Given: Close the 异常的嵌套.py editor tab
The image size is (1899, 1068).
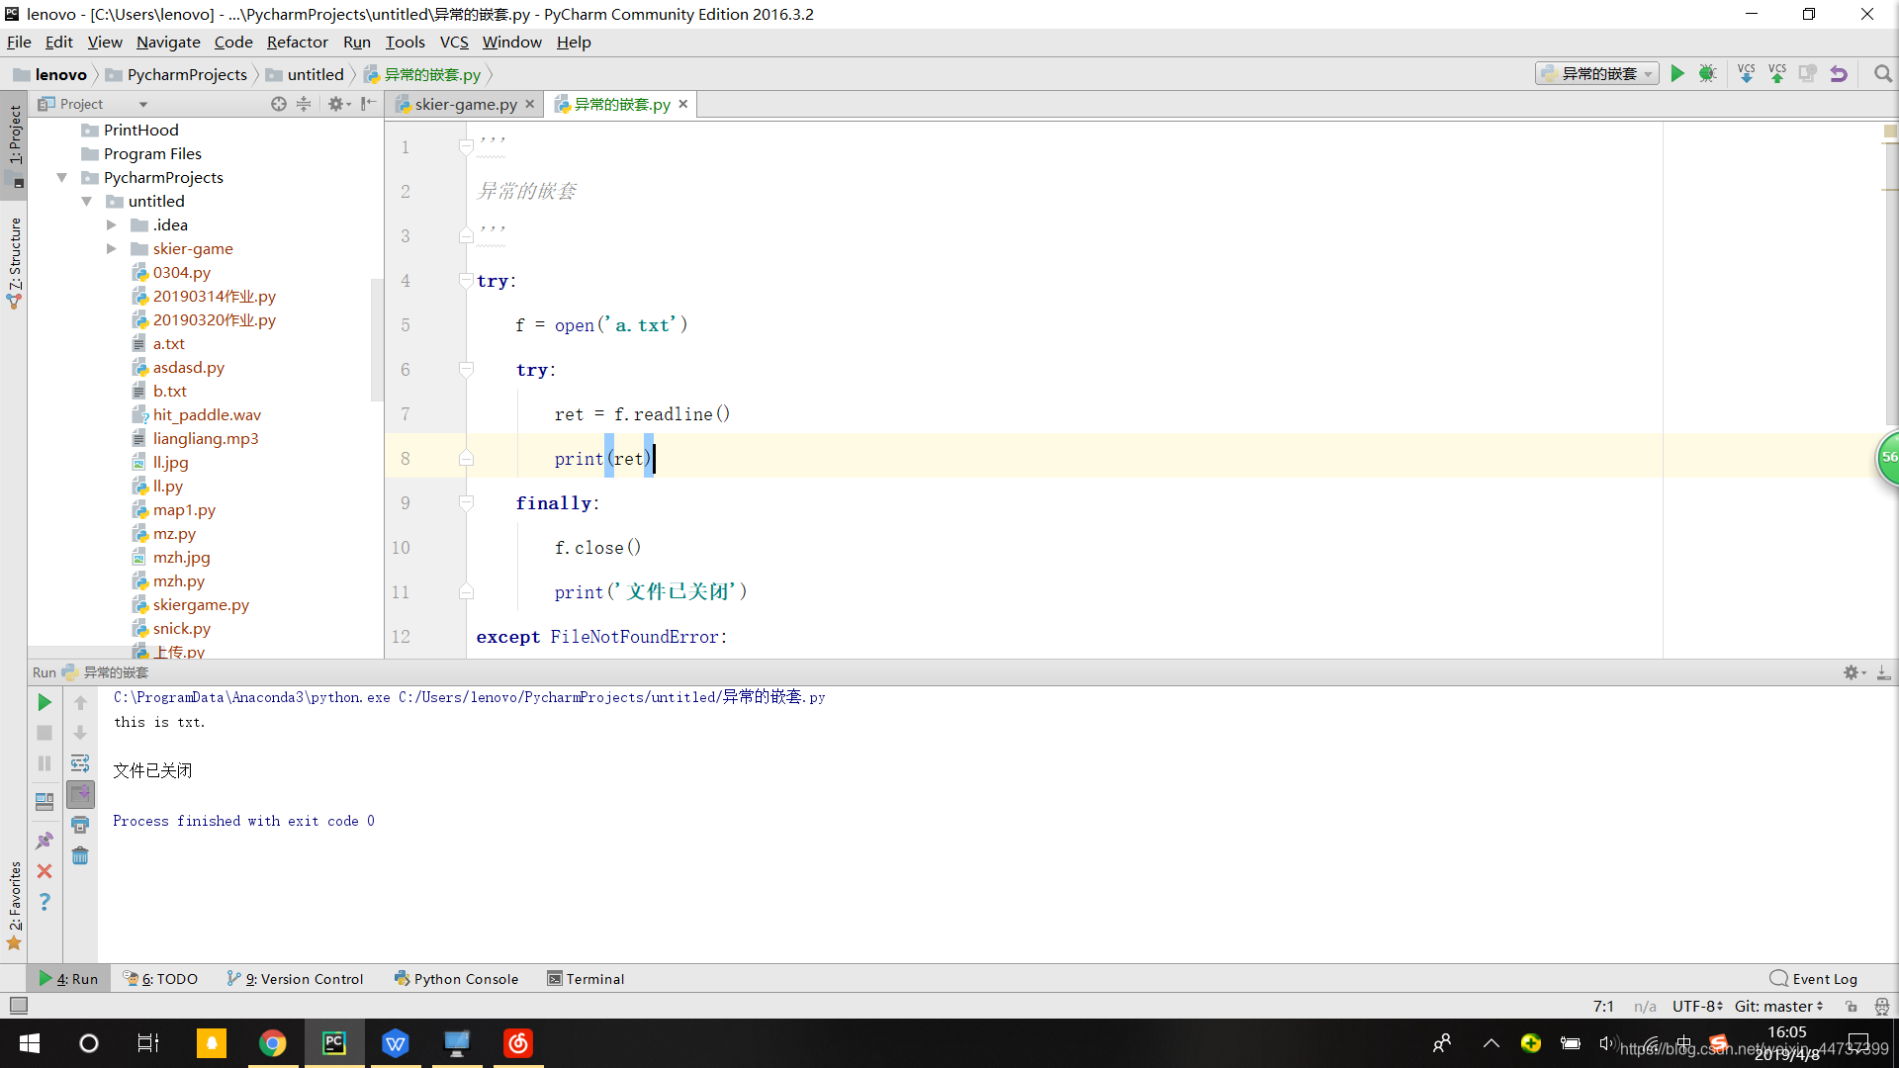Looking at the screenshot, I should pyautogui.click(x=682, y=104).
